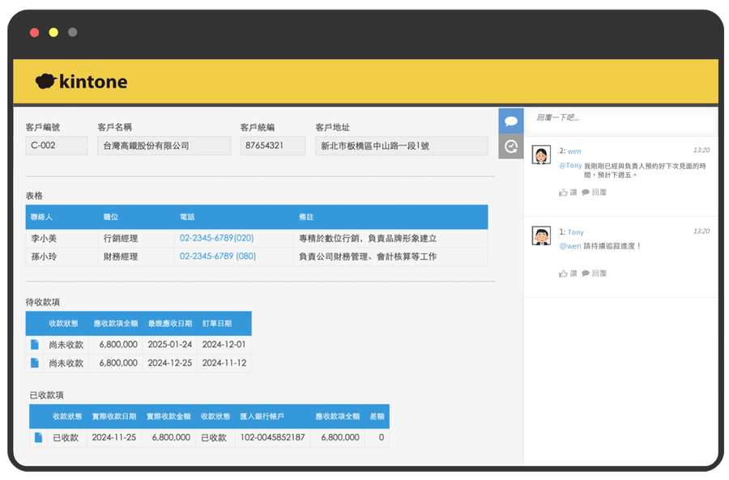Click wen's avatar picture
The image size is (729, 480).
click(541, 155)
